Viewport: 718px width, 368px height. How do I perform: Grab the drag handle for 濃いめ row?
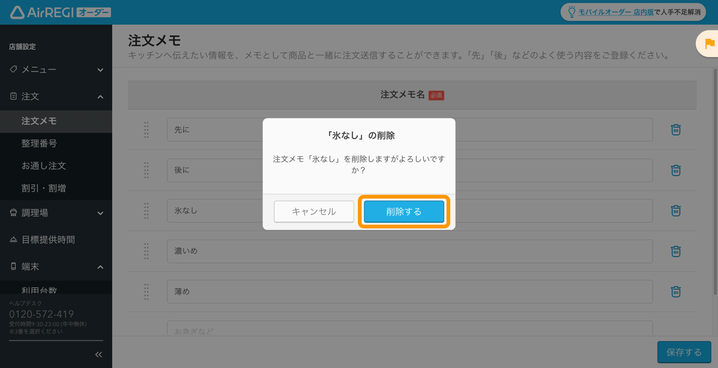tap(147, 252)
